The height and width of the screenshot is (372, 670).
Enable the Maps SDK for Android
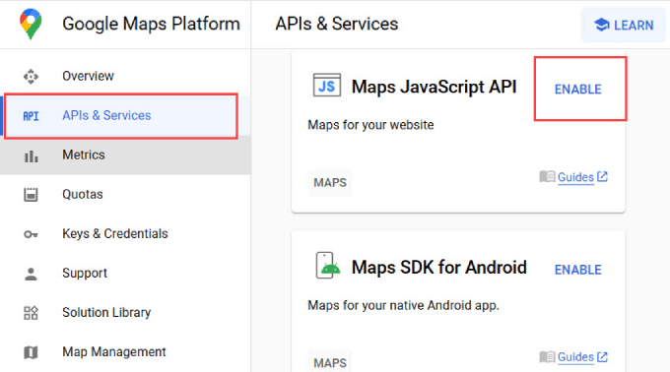click(x=577, y=270)
